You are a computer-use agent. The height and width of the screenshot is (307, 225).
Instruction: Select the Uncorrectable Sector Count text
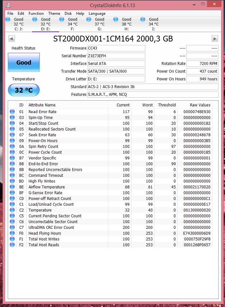53,221
